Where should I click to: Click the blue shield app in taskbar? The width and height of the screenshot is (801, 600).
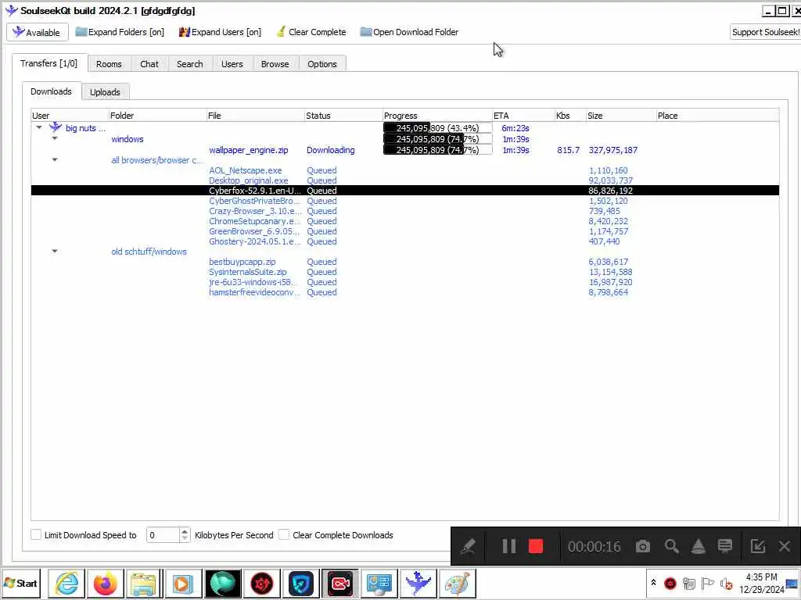coord(300,583)
